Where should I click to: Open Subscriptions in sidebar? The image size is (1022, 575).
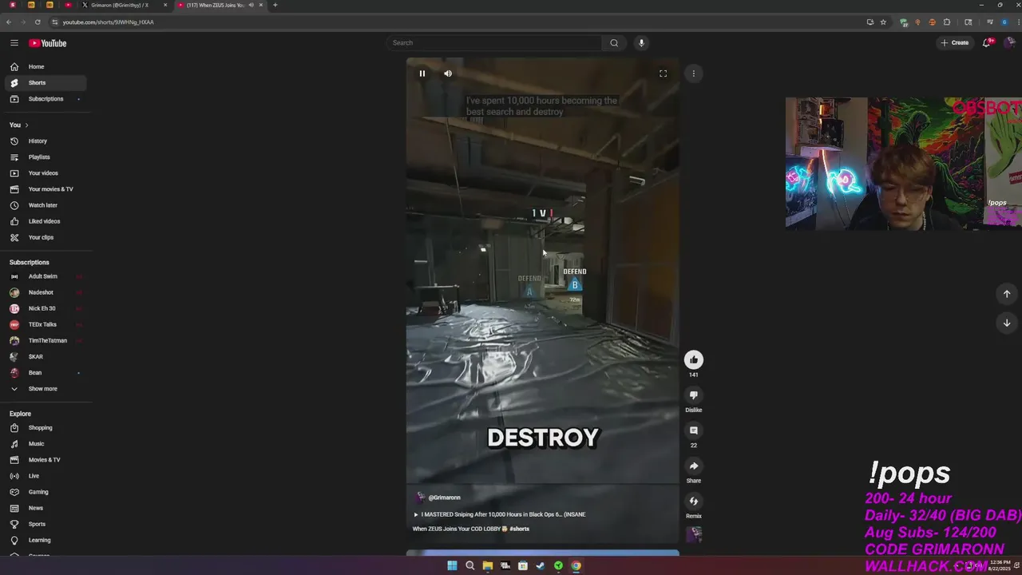[46, 99]
